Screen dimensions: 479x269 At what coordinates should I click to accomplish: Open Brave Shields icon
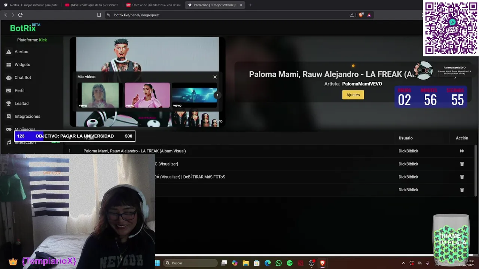coord(361,15)
